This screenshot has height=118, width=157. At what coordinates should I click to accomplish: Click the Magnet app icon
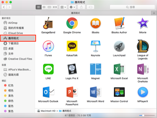point(95,69)
